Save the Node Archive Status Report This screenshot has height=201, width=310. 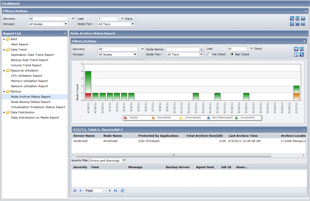[296, 55]
